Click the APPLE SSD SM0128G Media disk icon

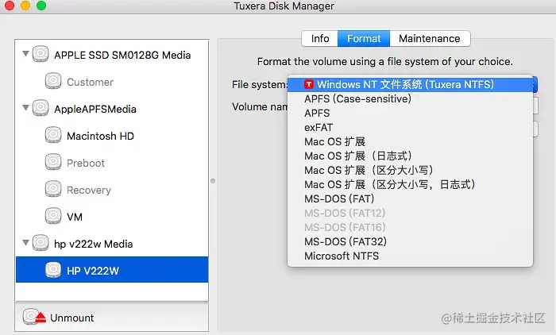point(41,54)
